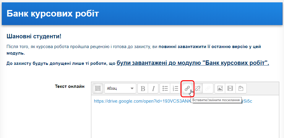Click the insert/edit link icon
Image resolution: width=284 pixels, height=138 pixels.
[187, 88]
